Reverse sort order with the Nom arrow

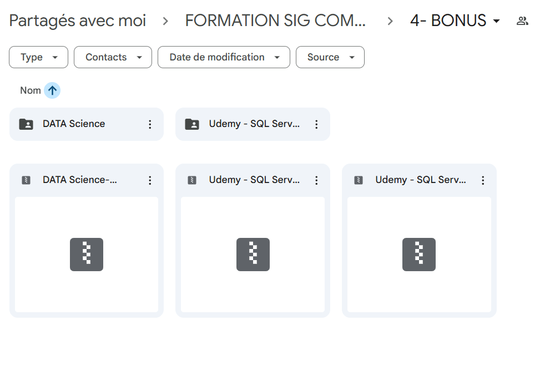point(52,90)
